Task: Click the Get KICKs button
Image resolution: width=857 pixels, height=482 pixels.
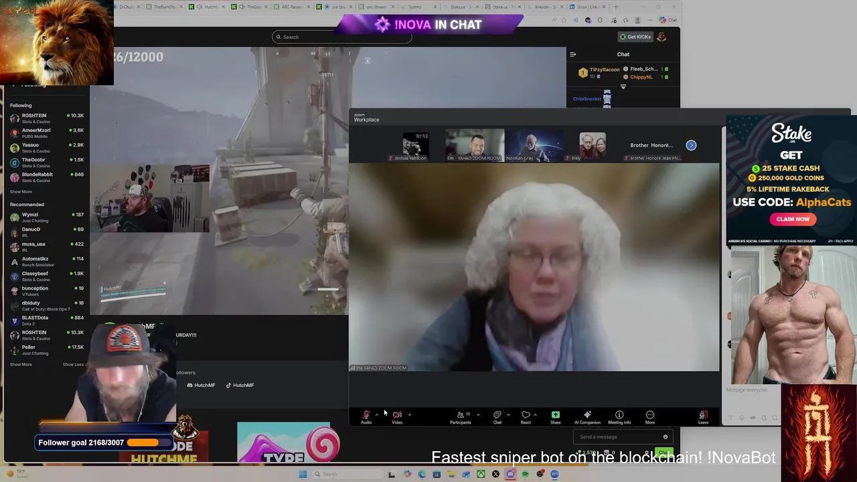Action: [x=635, y=37]
